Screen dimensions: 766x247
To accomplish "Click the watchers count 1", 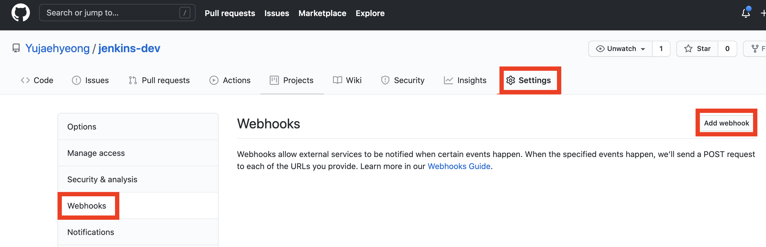I will tap(661, 49).
